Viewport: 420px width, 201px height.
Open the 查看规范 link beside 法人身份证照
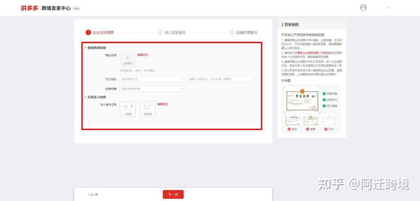(x=162, y=104)
